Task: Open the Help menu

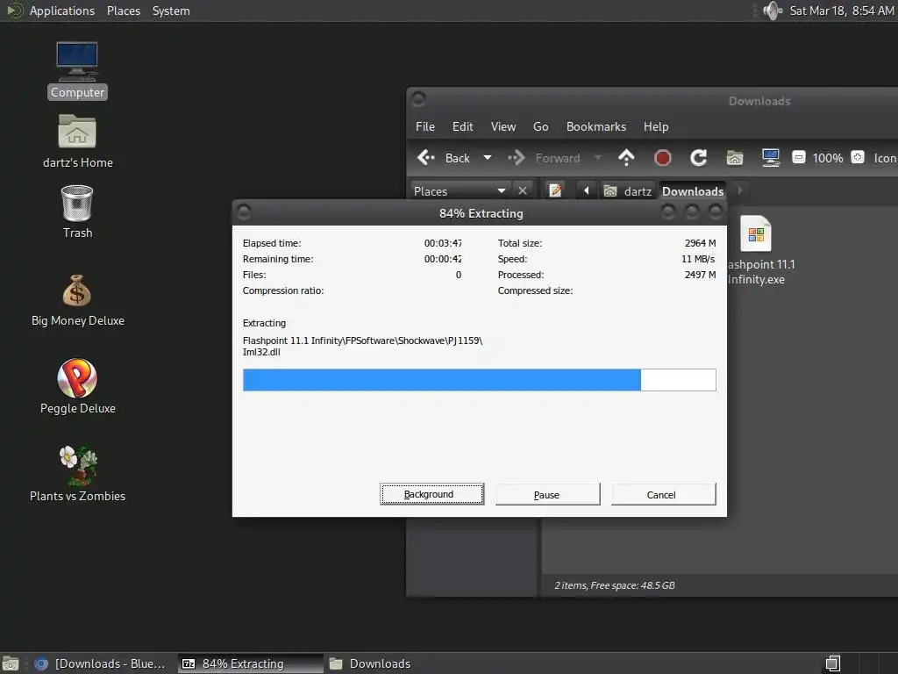Action: coord(656,126)
